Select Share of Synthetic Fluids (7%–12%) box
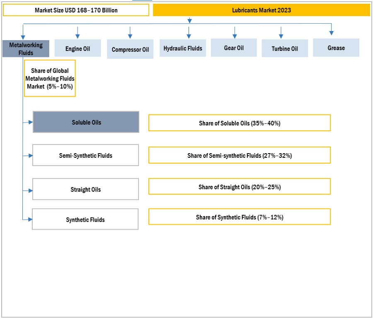 (239, 217)
